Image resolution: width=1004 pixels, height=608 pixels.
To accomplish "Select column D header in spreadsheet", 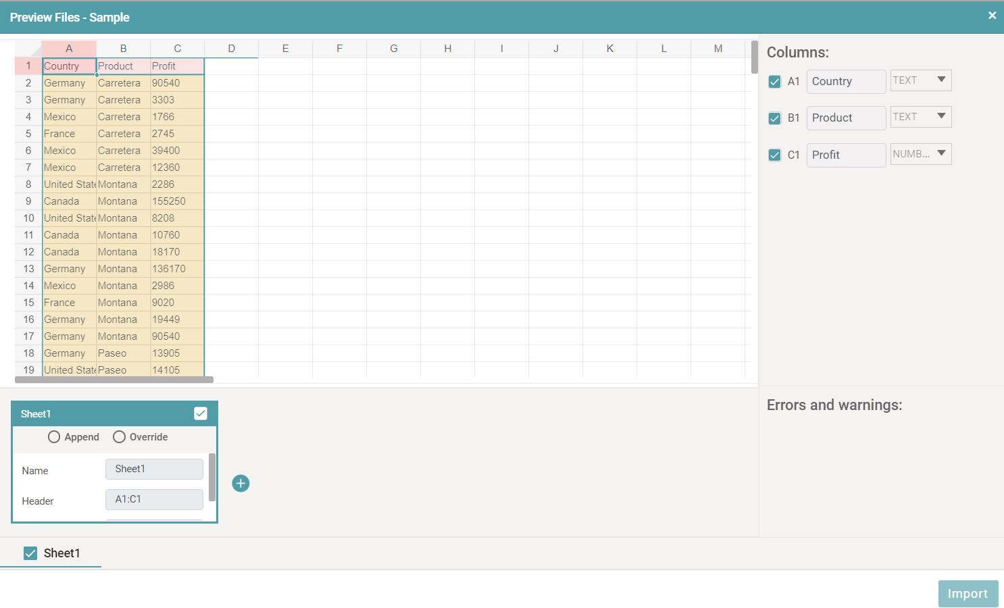I will click(x=231, y=49).
